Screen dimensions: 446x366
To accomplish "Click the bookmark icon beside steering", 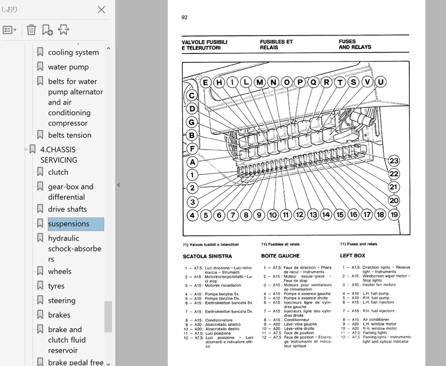I will [x=40, y=300].
